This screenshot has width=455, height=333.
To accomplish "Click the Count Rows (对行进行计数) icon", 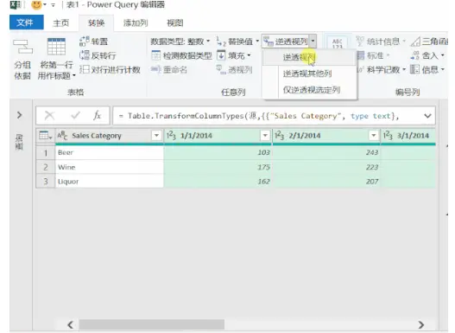I will [84, 69].
